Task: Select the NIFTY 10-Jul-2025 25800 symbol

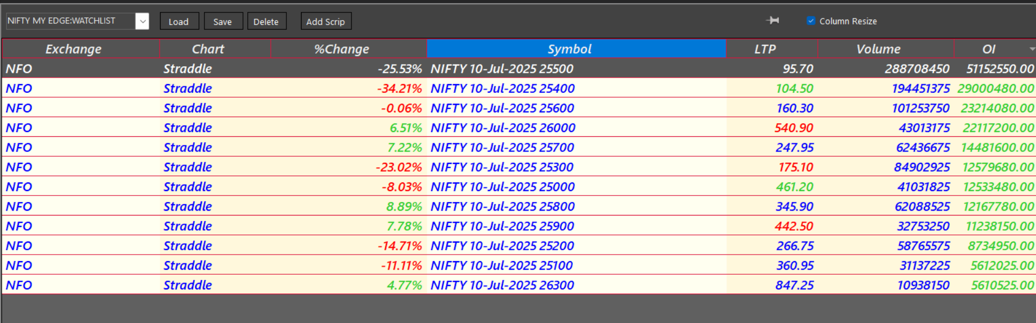Action: (x=503, y=206)
